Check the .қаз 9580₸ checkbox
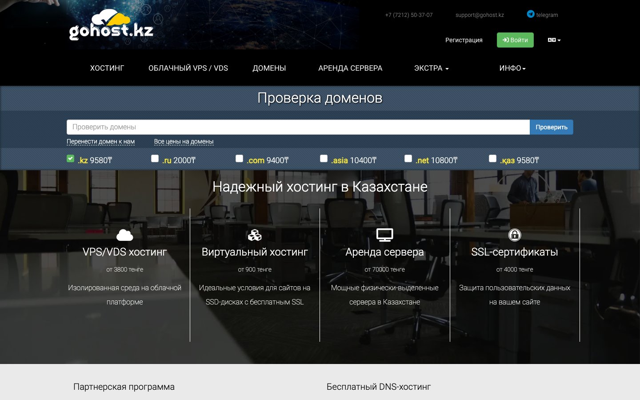640x400 pixels. [x=492, y=158]
